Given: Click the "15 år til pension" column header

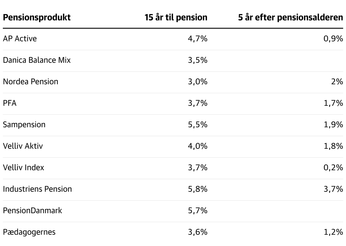Looking at the screenshot, I should click(x=176, y=18).
